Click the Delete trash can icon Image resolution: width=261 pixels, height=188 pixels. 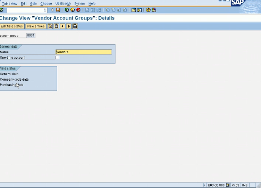point(57,26)
